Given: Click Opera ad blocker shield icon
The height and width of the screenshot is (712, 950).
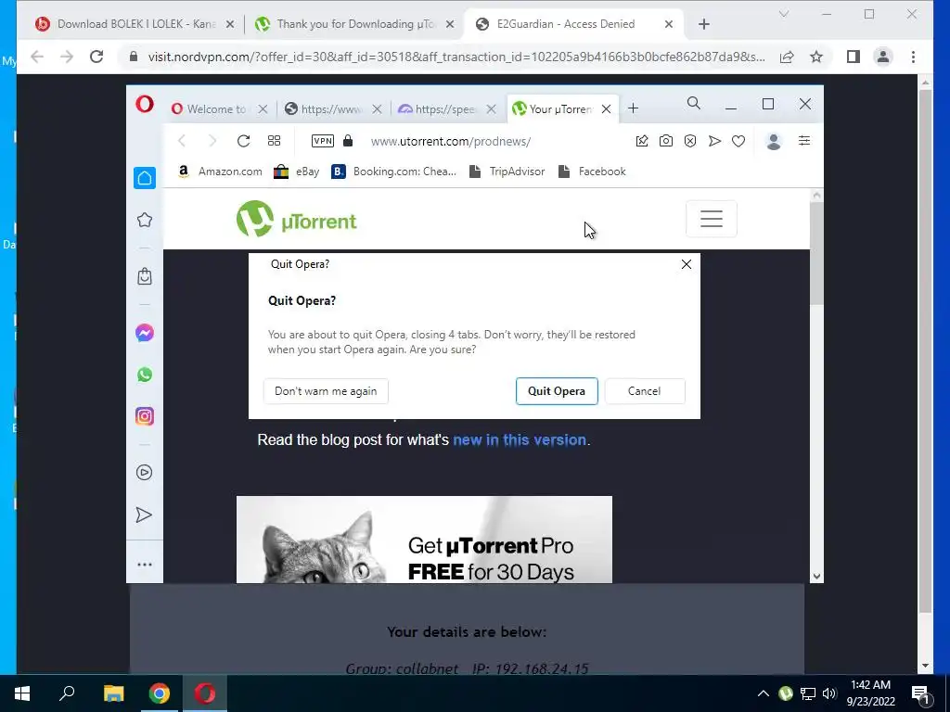Looking at the screenshot, I should pos(690,141).
